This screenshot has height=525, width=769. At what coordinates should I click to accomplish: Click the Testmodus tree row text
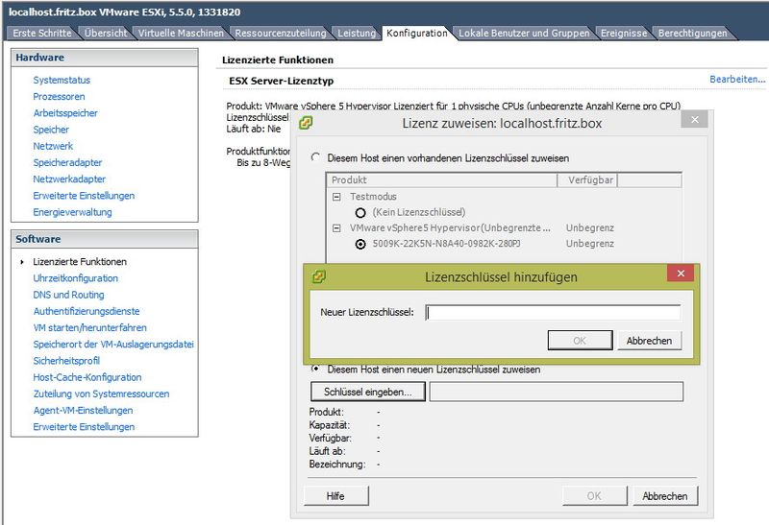tap(373, 197)
